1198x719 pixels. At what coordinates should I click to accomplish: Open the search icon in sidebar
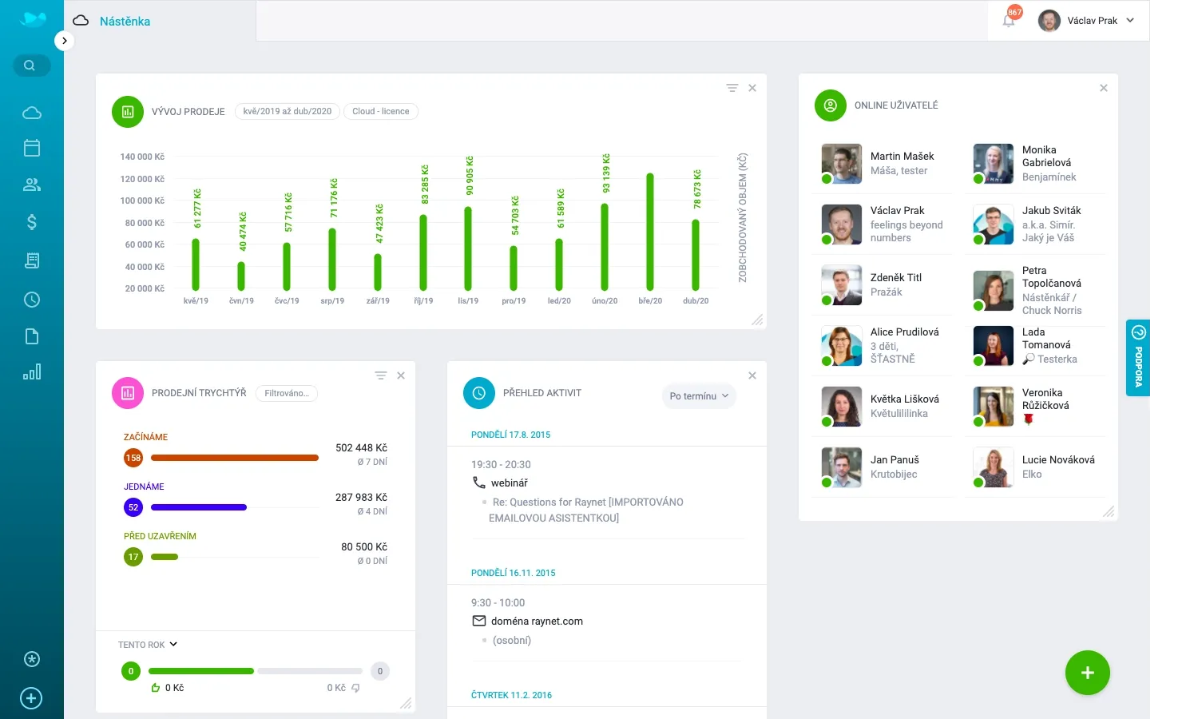click(30, 66)
